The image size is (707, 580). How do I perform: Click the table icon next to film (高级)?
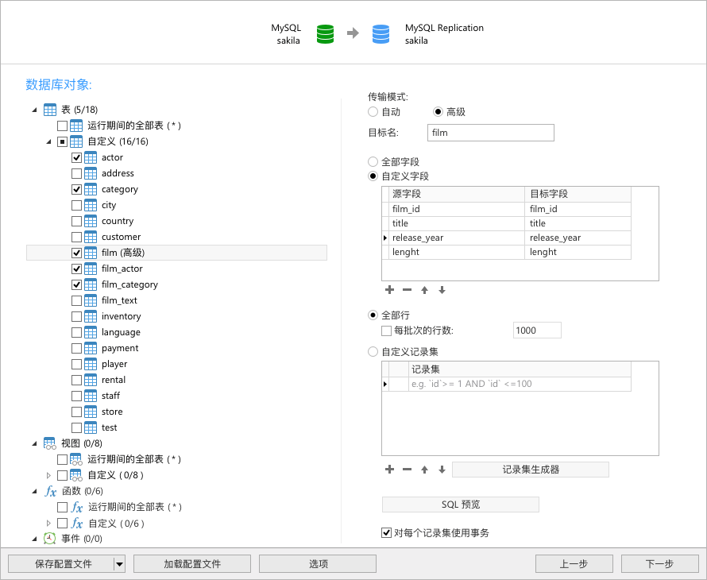coord(91,253)
